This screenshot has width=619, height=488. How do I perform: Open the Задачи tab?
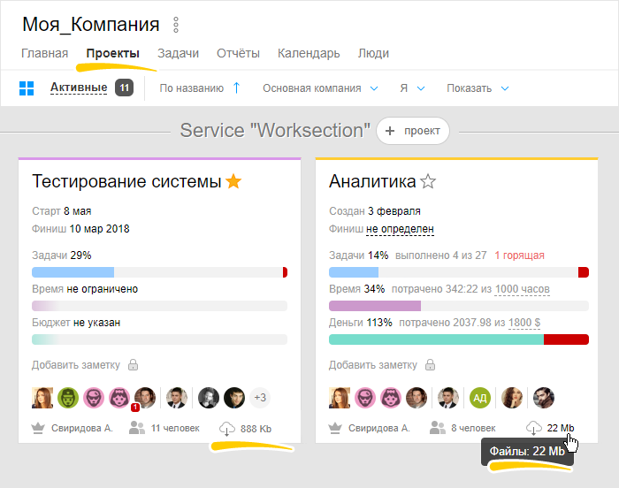point(178,53)
